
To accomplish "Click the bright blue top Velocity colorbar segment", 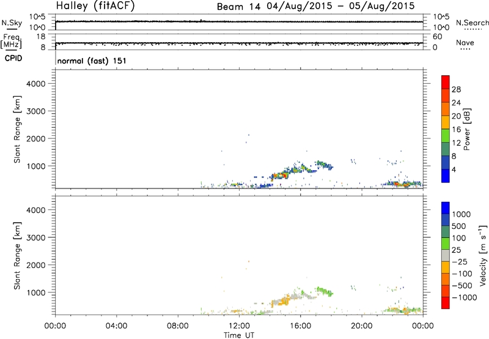I will (446, 208).
